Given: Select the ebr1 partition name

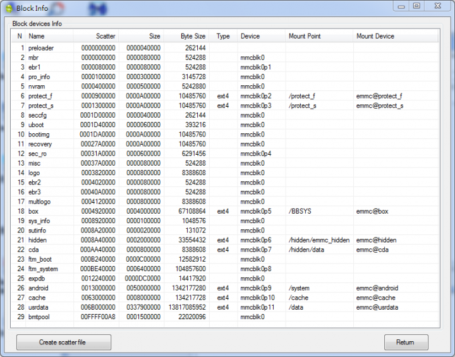Looking at the screenshot, I should pyautogui.click(x=35, y=67).
